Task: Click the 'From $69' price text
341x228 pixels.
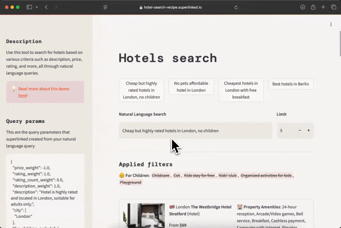Action: point(178,225)
